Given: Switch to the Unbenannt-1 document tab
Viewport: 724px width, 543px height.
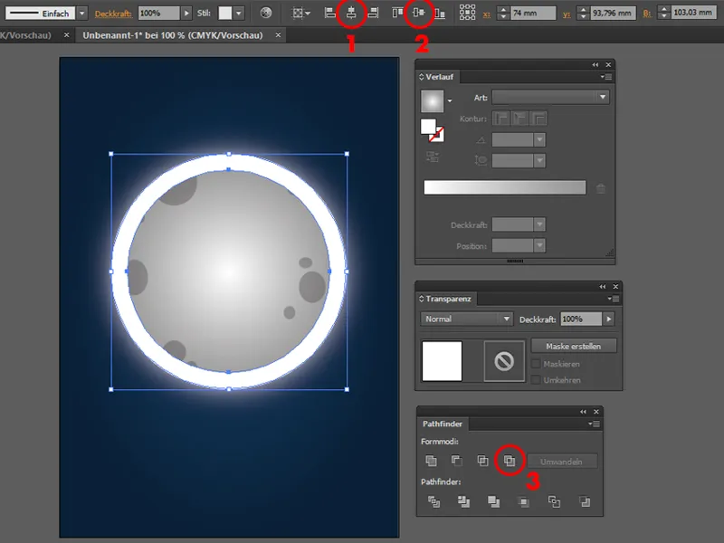Looking at the screenshot, I should (x=174, y=35).
